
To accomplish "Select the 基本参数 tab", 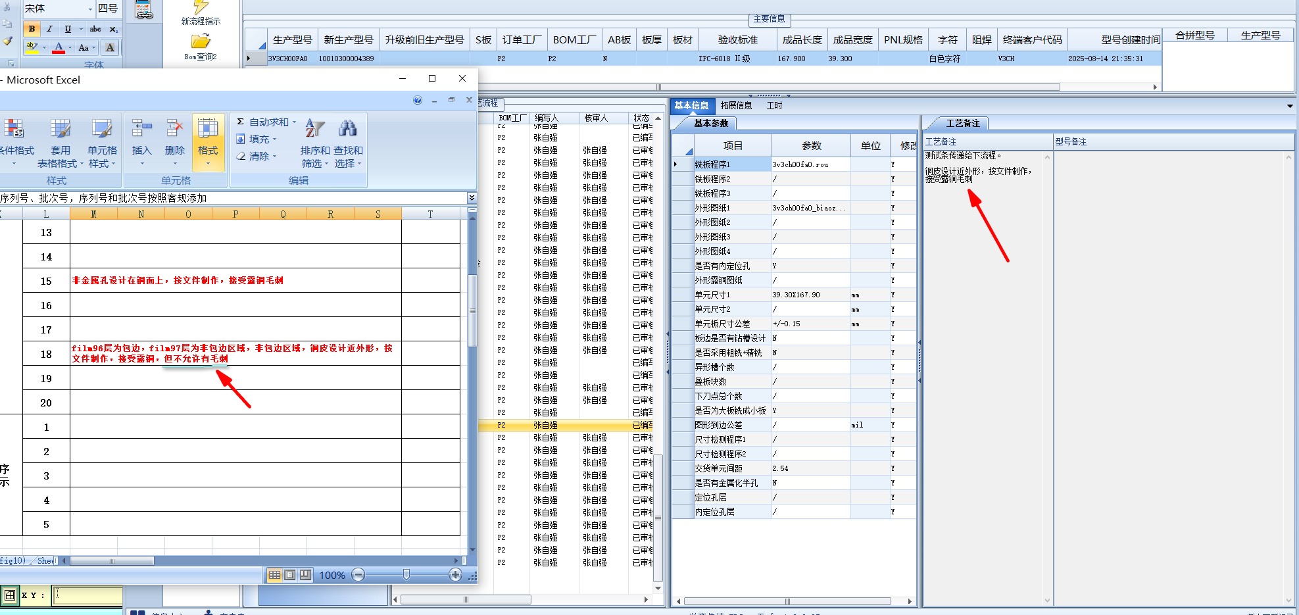I will click(x=711, y=123).
